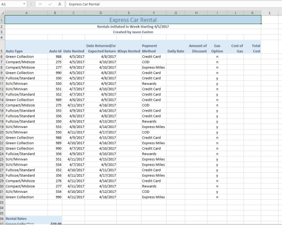The height and width of the screenshot is (225, 282).
Task: Click the Name Box showing A1
Action: click(13, 4)
